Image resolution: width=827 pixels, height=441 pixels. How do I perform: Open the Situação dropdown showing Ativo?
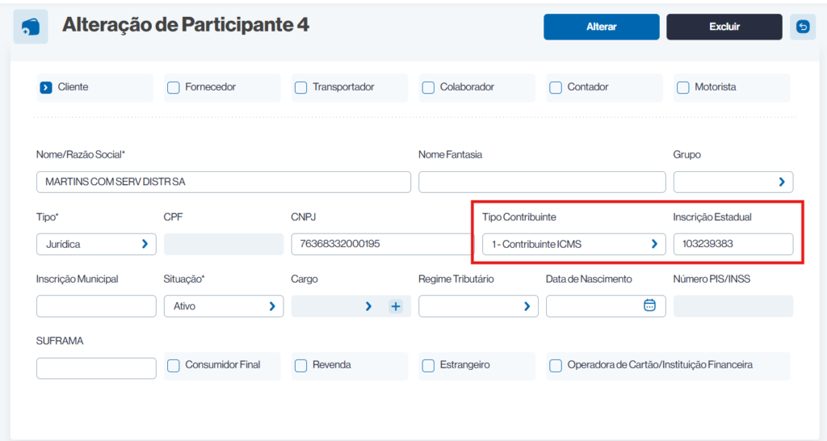tap(223, 306)
